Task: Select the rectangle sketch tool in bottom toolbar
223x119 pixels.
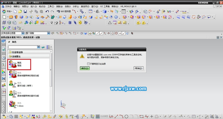Action: pyautogui.click(x=141, y=116)
